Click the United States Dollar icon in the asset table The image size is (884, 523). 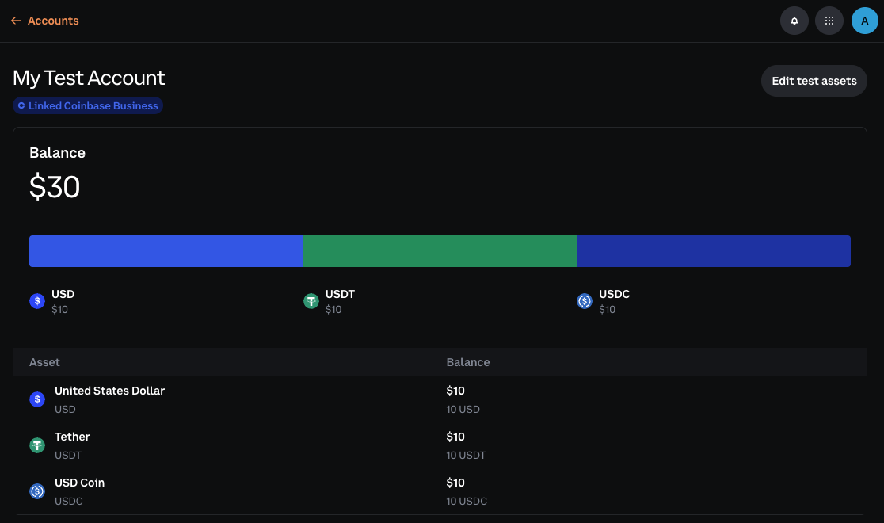37,399
